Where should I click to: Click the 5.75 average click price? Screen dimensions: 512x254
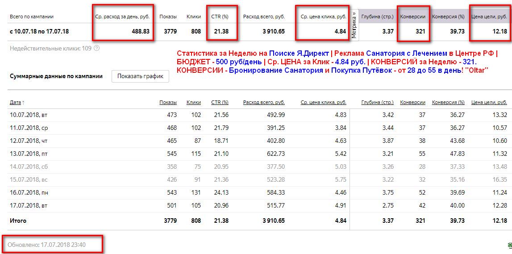(x=341, y=180)
